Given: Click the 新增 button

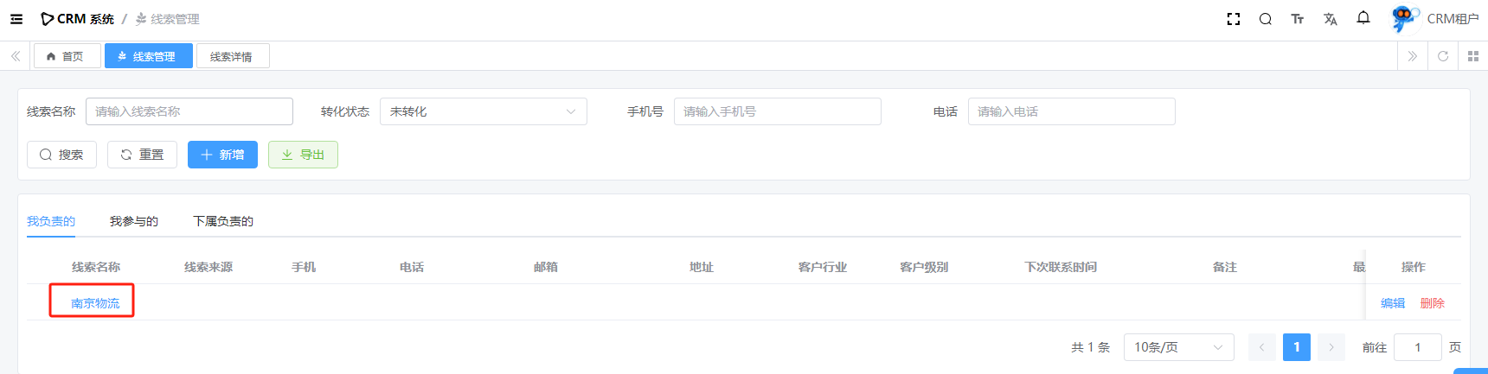Looking at the screenshot, I should 222,155.
